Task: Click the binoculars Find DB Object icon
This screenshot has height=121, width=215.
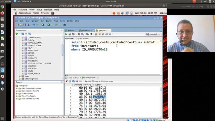Action: [x=64, y=25]
